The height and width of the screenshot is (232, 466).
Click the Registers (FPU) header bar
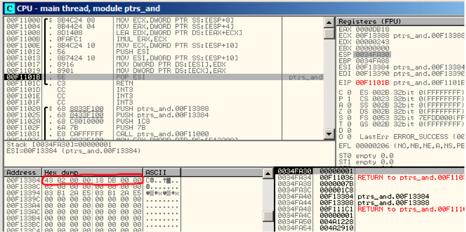point(400,22)
